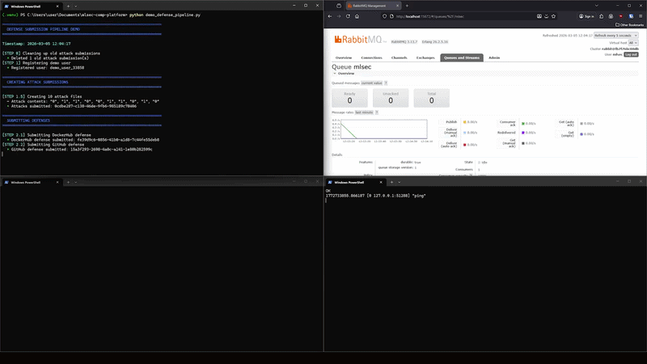
Task: Select the bottom-left Windows PowerShell tab
Action: click(x=32, y=182)
